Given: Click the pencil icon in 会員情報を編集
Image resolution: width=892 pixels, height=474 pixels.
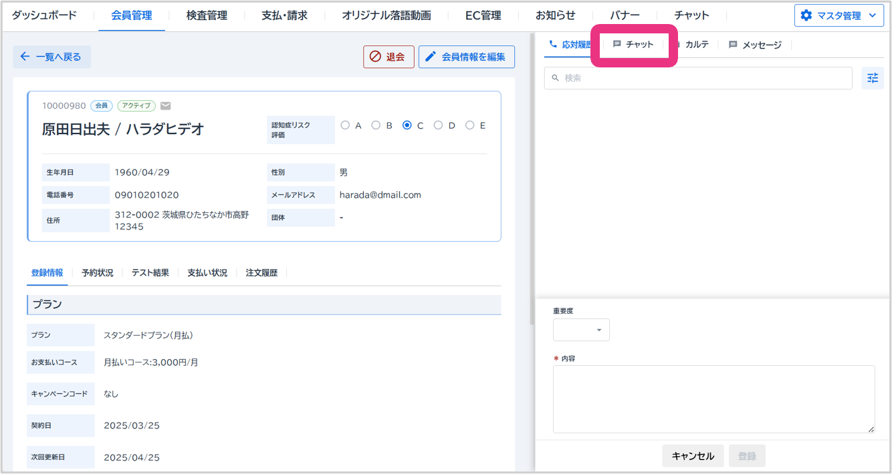Looking at the screenshot, I should (x=431, y=57).
